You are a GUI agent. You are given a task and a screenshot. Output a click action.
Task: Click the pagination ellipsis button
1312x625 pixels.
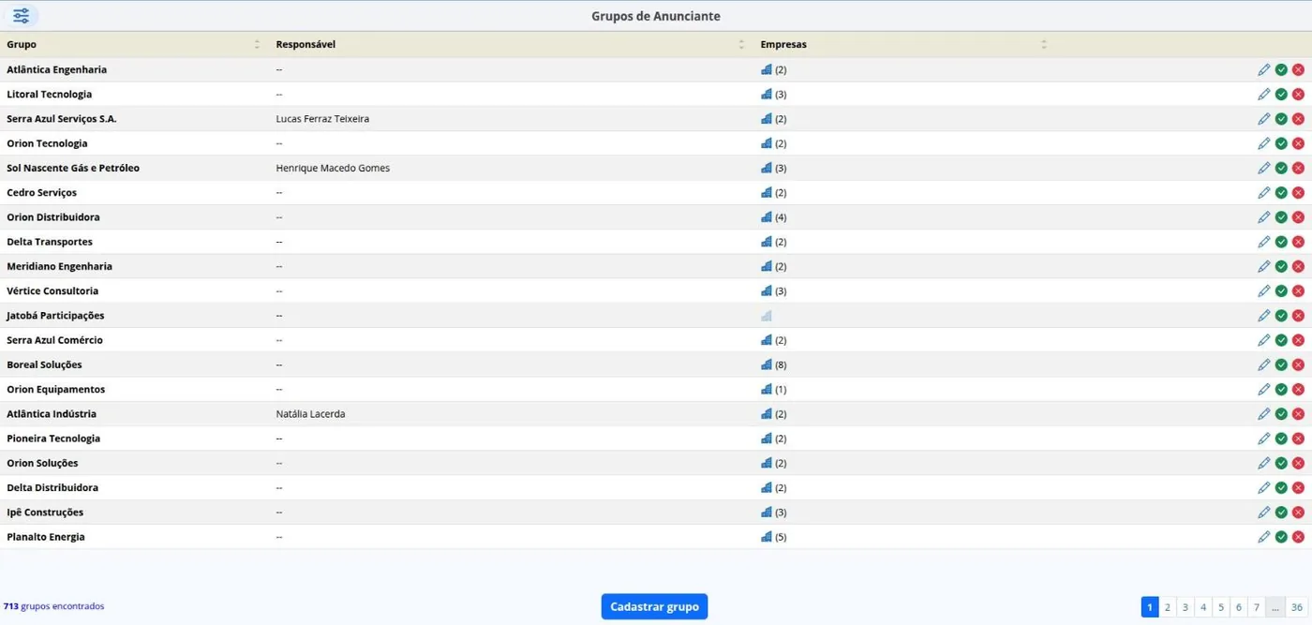(1275, 607)
